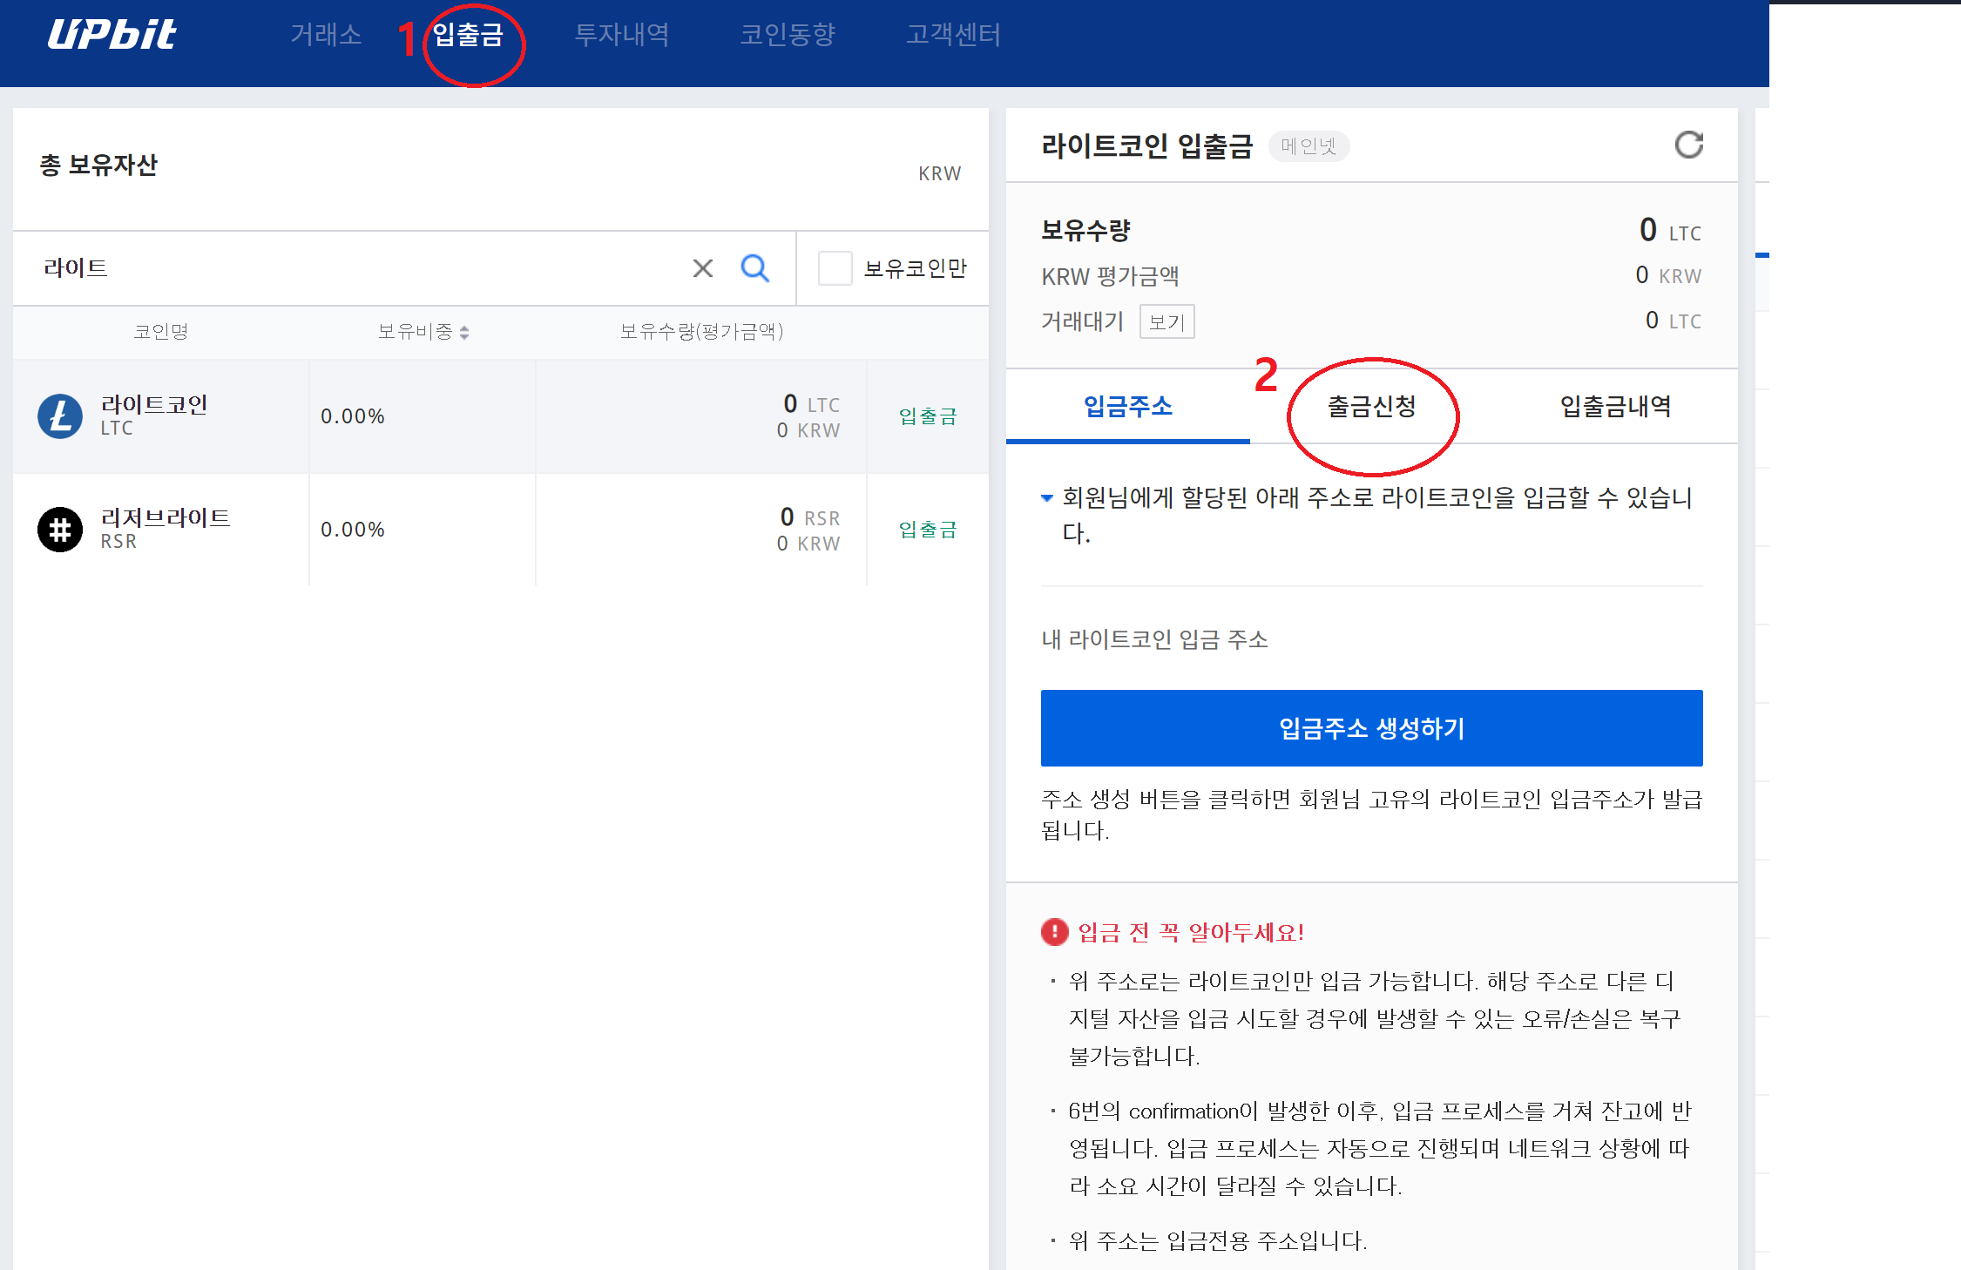Image resolution: width=1961 pixels, height=1270 pixels.
Task: Click the search magnifier icon
Action: [x=754, y=268]
